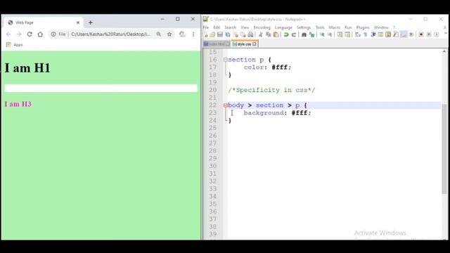Click the Save All toolbar icon

coord(228,34)
